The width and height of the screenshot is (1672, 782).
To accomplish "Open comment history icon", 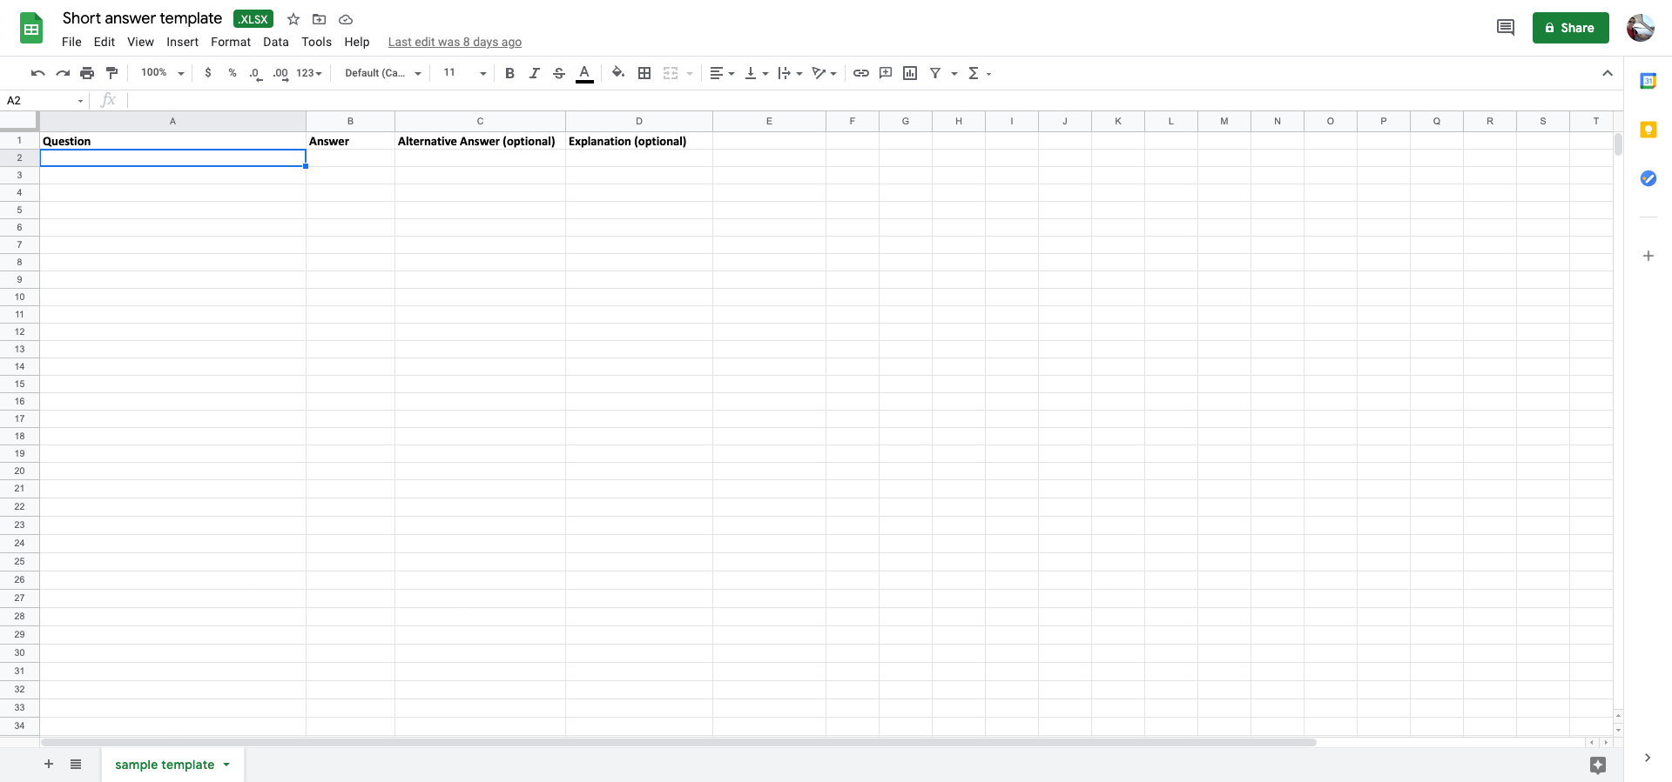I will [1505, 28].
